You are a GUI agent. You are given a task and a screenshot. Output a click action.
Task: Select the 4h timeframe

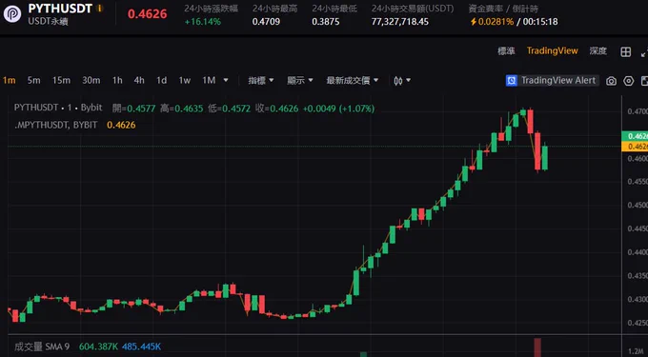tap(139, 81)
